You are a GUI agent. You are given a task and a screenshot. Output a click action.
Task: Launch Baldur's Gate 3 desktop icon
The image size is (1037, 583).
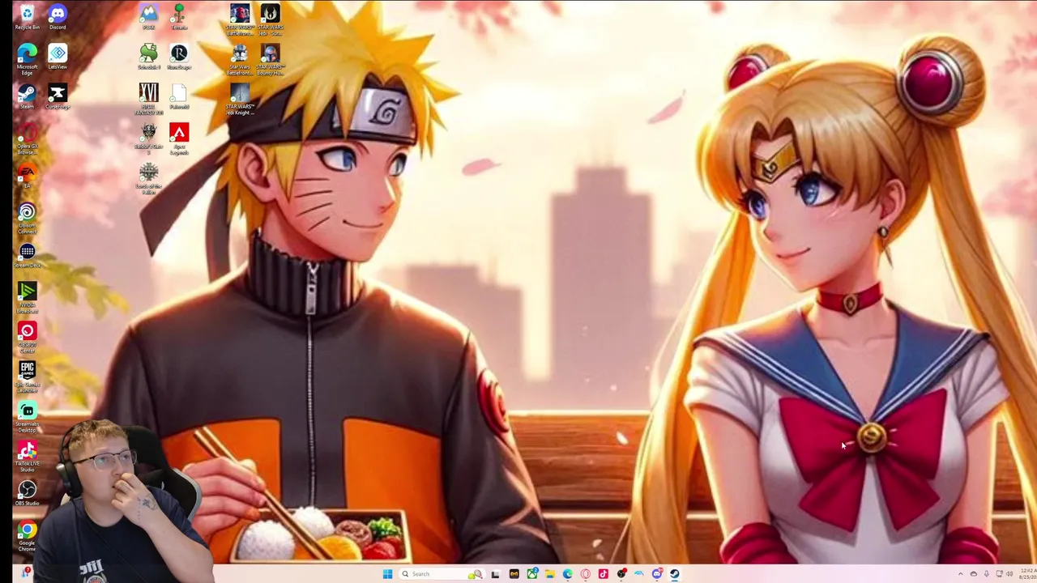pyautogui.click(x=148, y=138)
